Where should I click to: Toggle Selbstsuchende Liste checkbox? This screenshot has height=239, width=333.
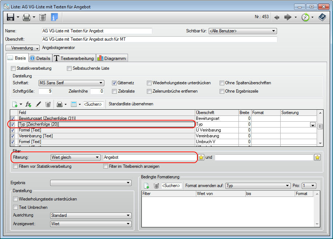coord(69,68)
